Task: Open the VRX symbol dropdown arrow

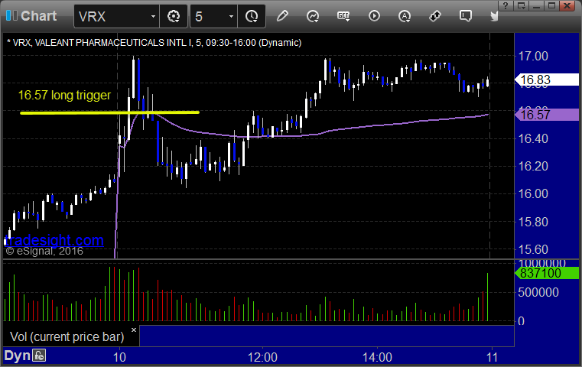Action: [153, 16]
